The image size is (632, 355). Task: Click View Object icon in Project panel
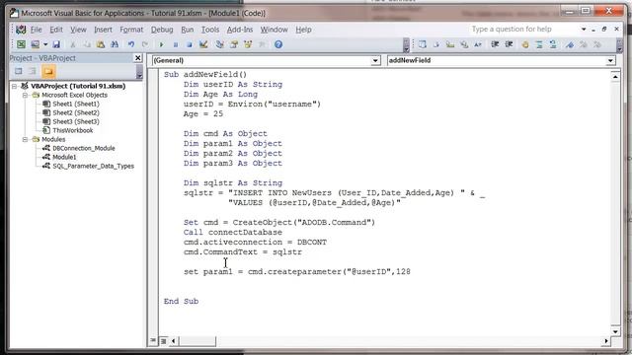tap(33, 71)
